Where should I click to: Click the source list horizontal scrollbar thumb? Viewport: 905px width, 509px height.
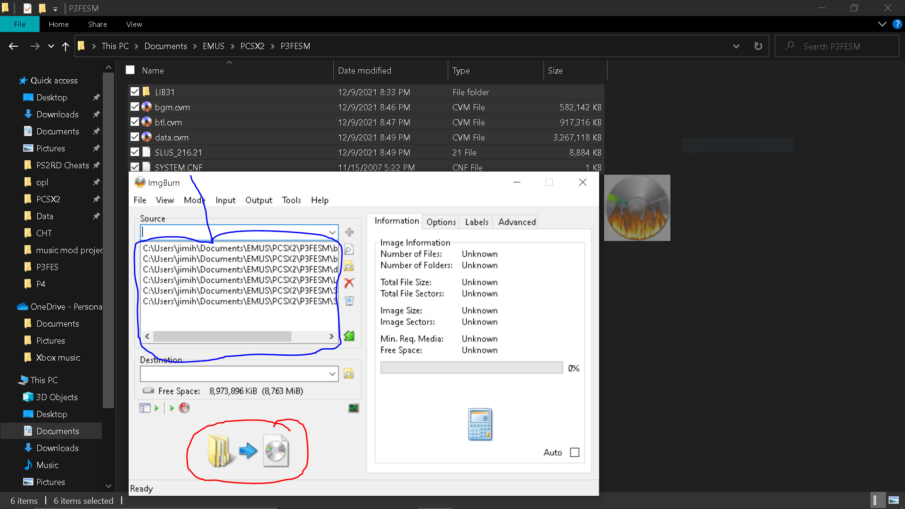click(222, 336)
